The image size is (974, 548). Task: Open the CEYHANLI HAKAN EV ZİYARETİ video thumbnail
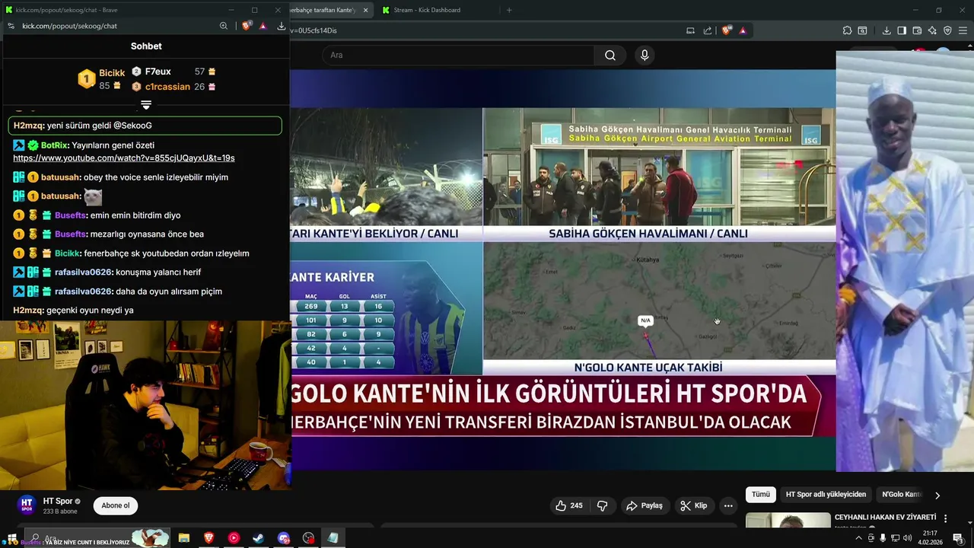(x=788, y=521)
